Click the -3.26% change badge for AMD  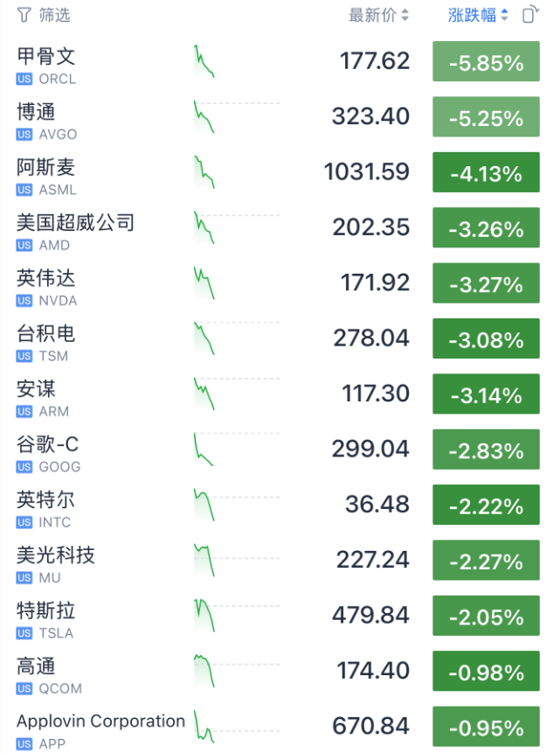click(x=486, y=229)
